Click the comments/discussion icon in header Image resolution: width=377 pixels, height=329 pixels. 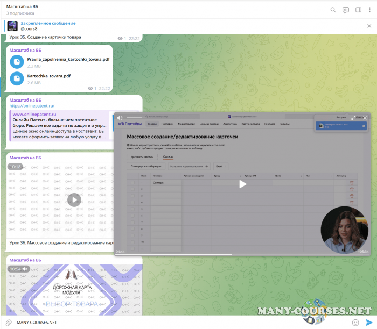[346, 10]
